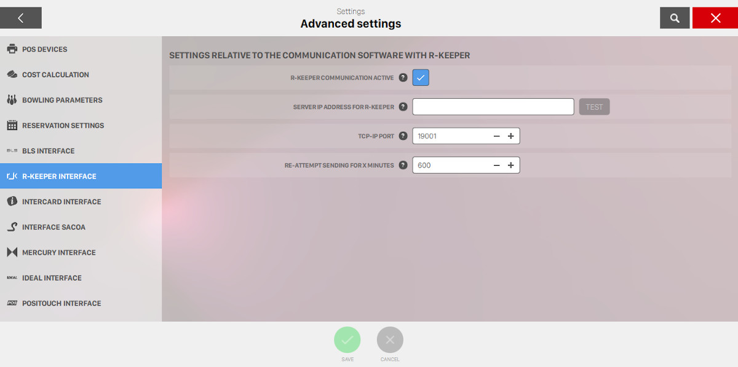The width and height of the screenshot is (738, 367).
Task: Click the grey Cancel X icon
Action: 390,339
